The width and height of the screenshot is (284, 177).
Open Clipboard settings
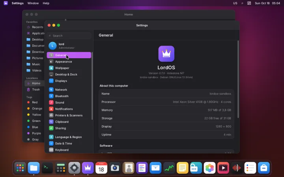pos(69,122)
